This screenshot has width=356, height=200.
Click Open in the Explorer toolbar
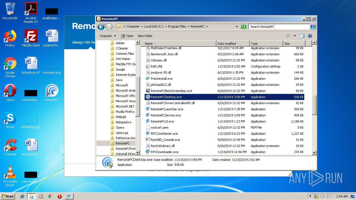127,36
